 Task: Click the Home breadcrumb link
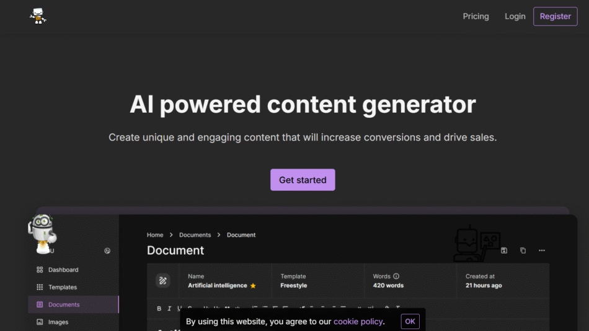pos(155,235)
